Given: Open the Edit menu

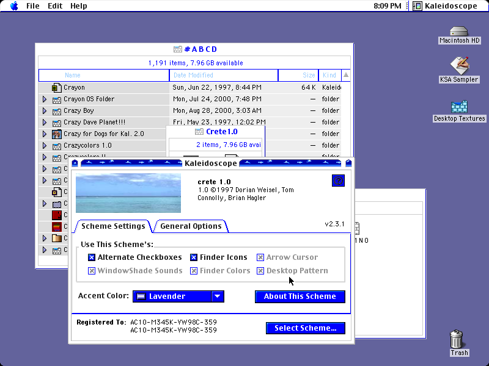Looking at the screenshot, I should pos(55,6).
